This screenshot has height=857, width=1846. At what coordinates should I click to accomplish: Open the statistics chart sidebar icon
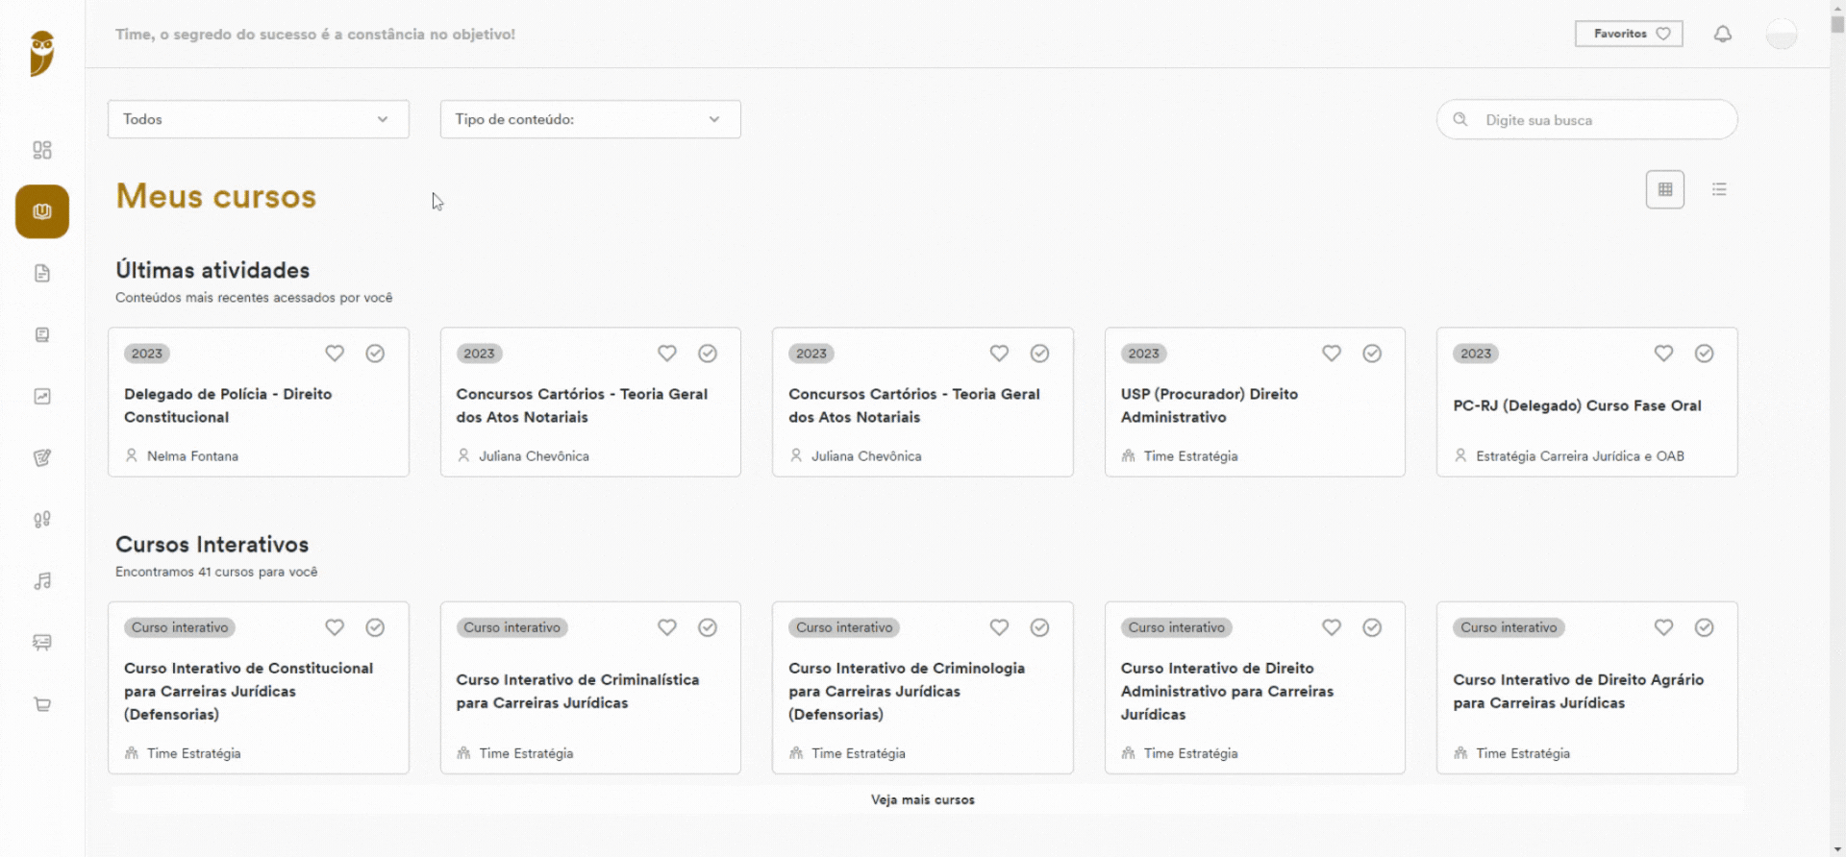[42, 396]
